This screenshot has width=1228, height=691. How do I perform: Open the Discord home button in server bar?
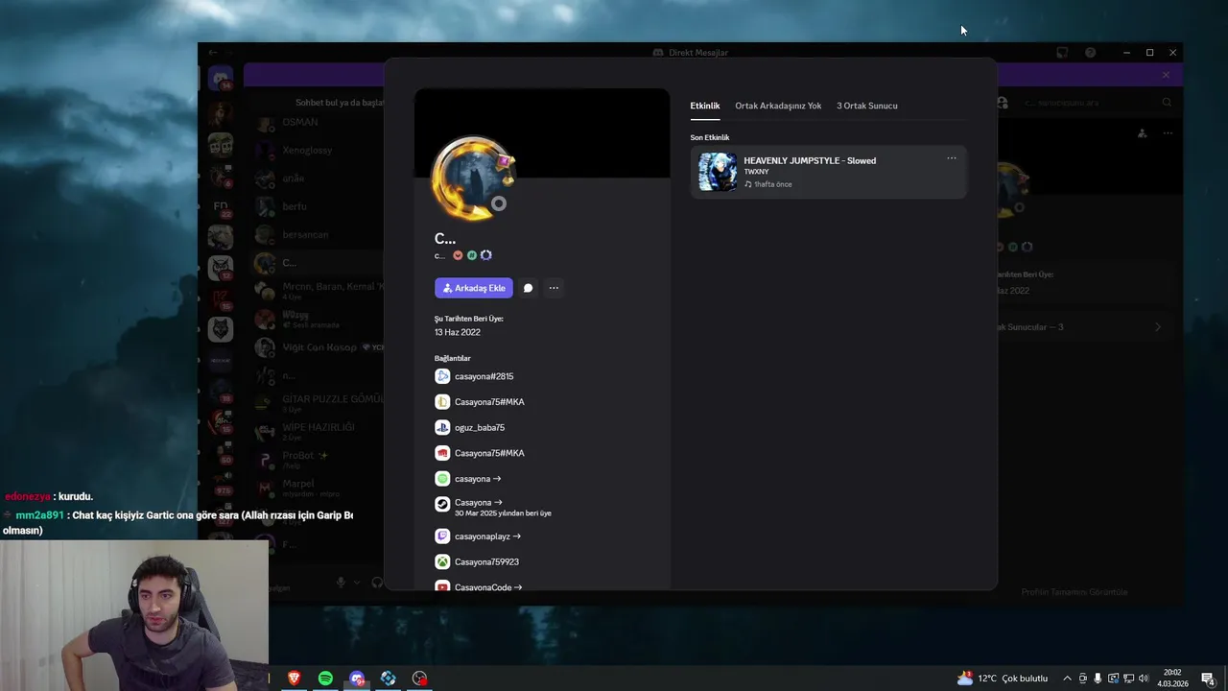221,80
